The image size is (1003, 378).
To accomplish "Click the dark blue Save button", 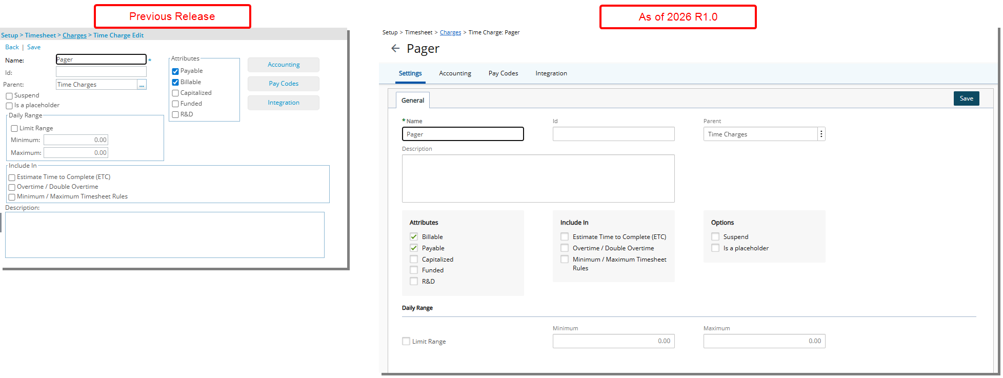I will click(966, 98).
